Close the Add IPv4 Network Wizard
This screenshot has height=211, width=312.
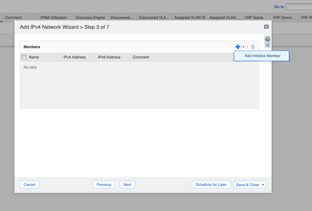tap(266, 27)
